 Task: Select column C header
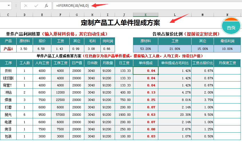click(8, 15)
